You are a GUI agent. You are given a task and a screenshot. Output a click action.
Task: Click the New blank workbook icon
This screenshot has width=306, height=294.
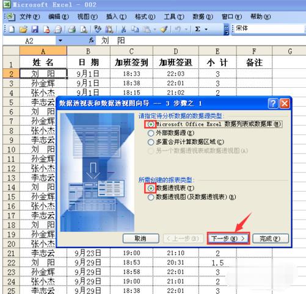click(12, 29)
